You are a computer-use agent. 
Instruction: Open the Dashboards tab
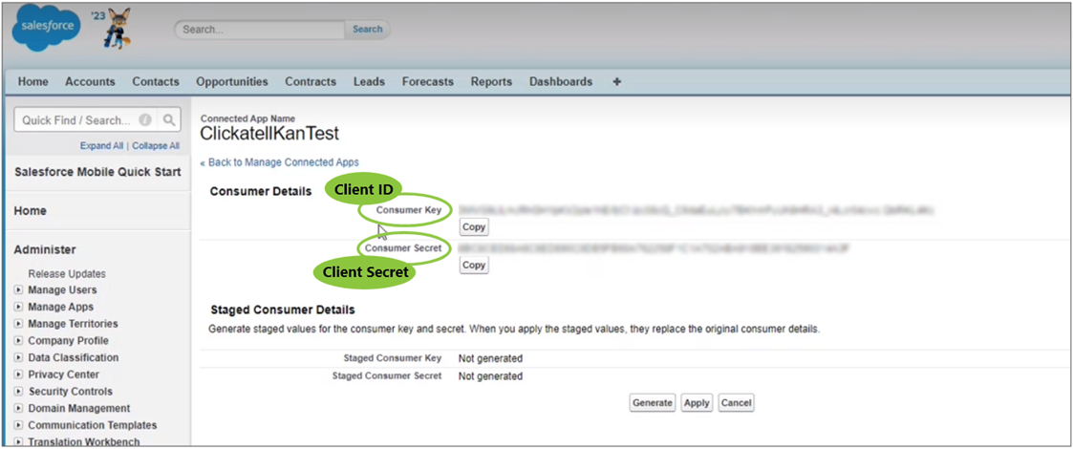pos(561,81)
